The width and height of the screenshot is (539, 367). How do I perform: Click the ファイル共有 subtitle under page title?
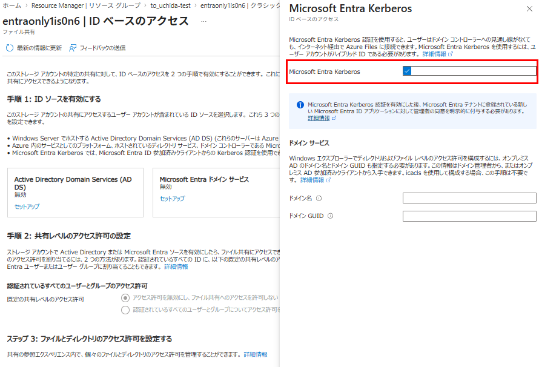click(19, 32)
